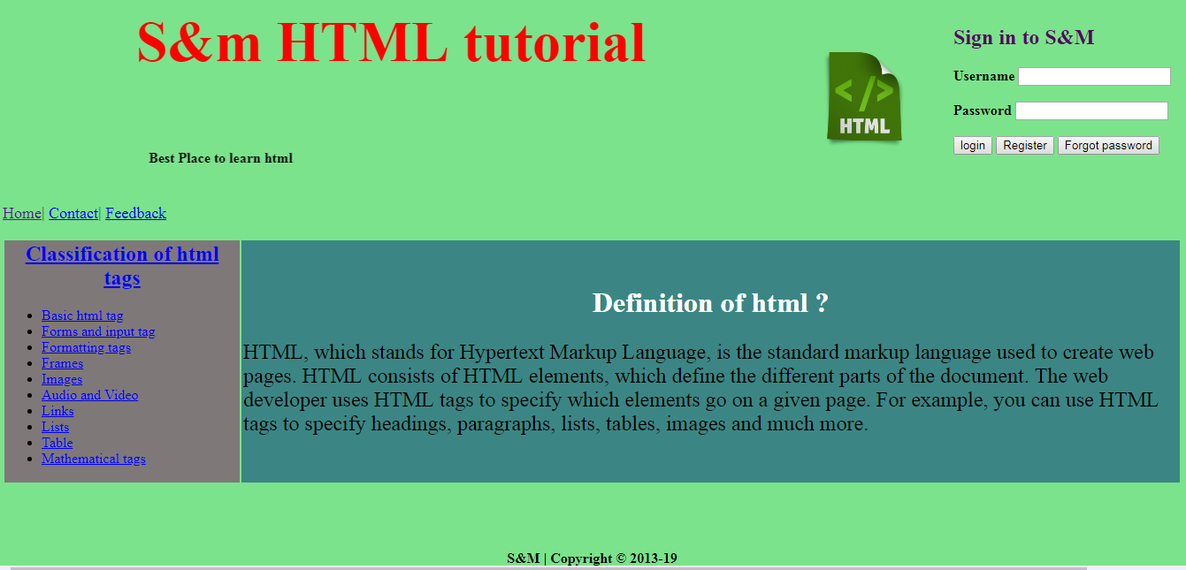Click the HTML logo icon
1186x570 pixels.
[863, 95]
